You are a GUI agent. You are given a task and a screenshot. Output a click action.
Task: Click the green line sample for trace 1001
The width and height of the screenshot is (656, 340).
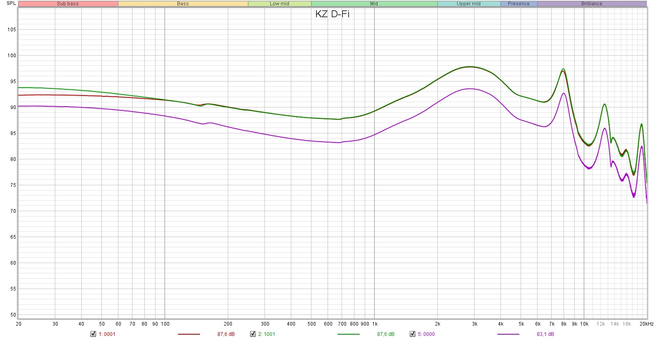(349, 334)
